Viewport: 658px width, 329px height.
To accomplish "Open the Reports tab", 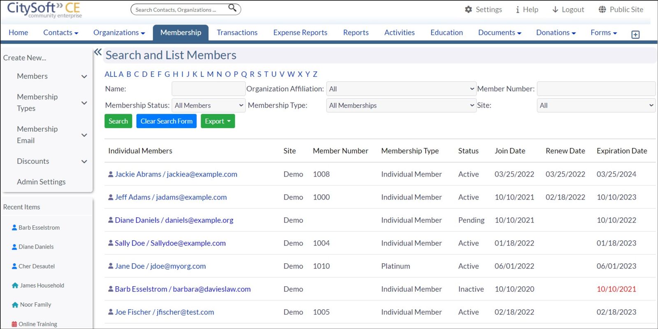I will 356,32.
